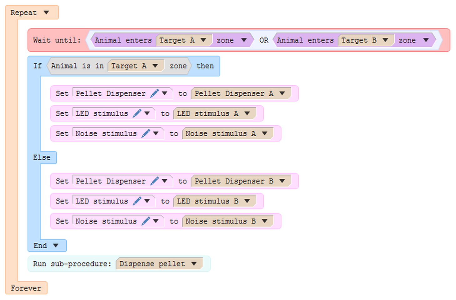
Task: Open zone dropdown after Target B
Action: [x=426, y=40]
